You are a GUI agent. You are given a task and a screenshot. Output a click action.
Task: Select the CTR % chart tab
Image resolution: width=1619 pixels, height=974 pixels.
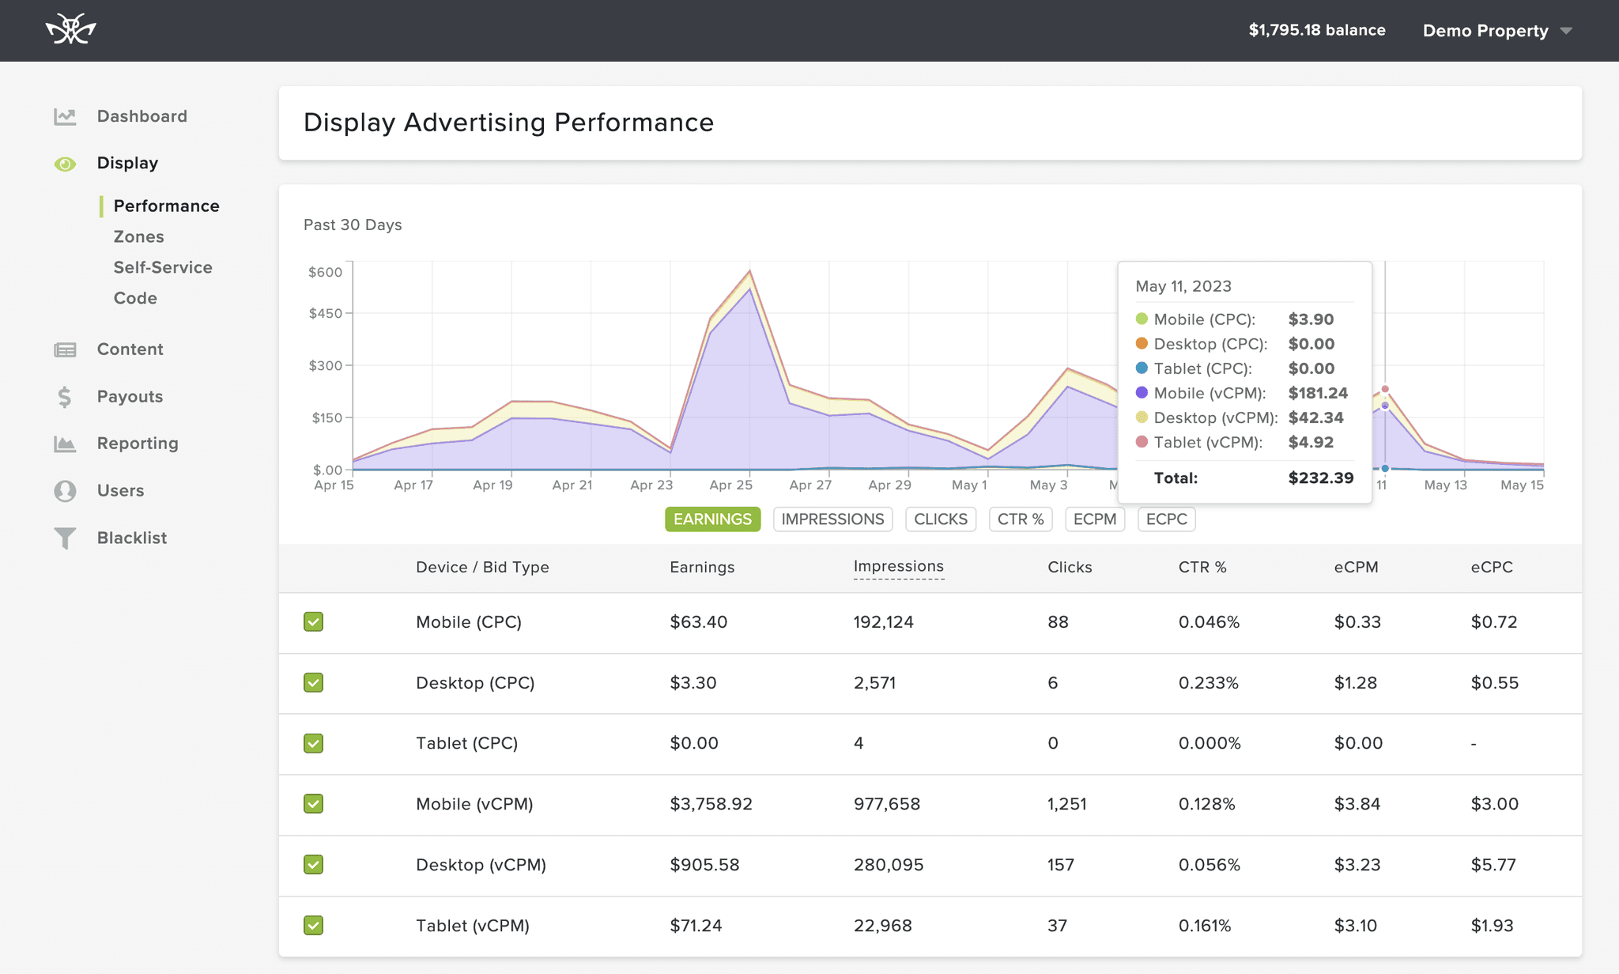tap(1020, 519)
